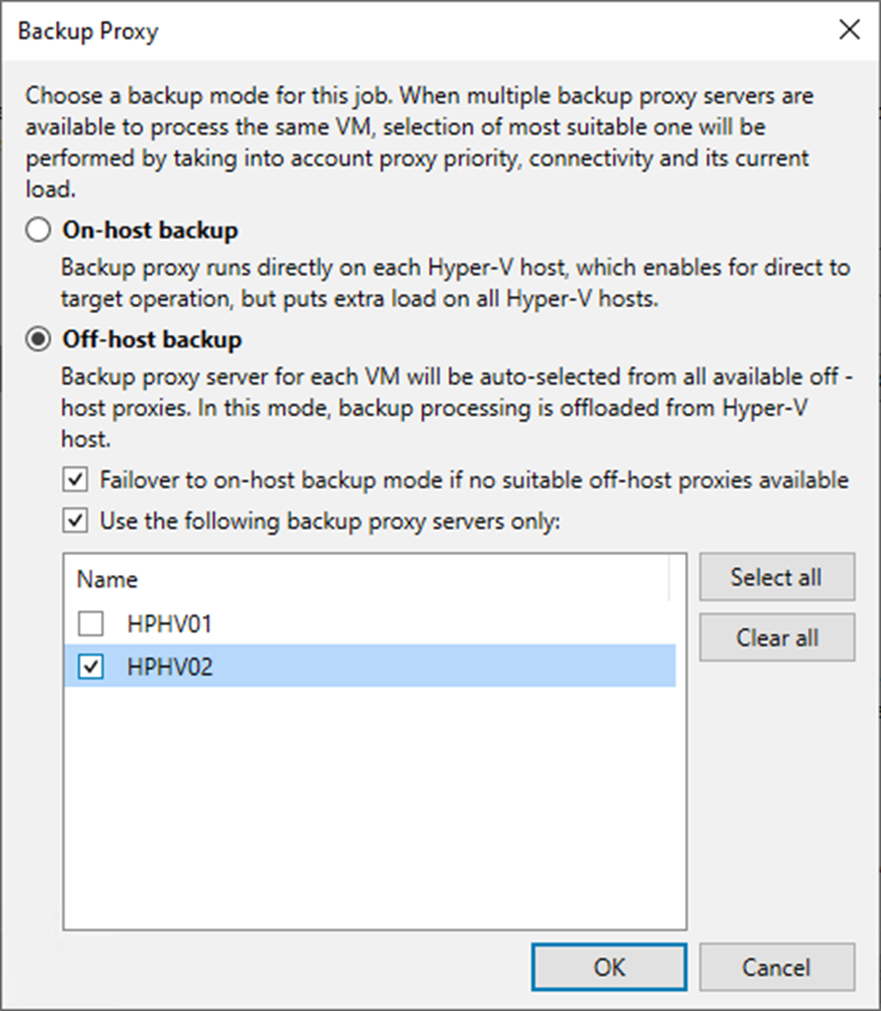Dismiss the dialog with Cancel

[778, 967]
